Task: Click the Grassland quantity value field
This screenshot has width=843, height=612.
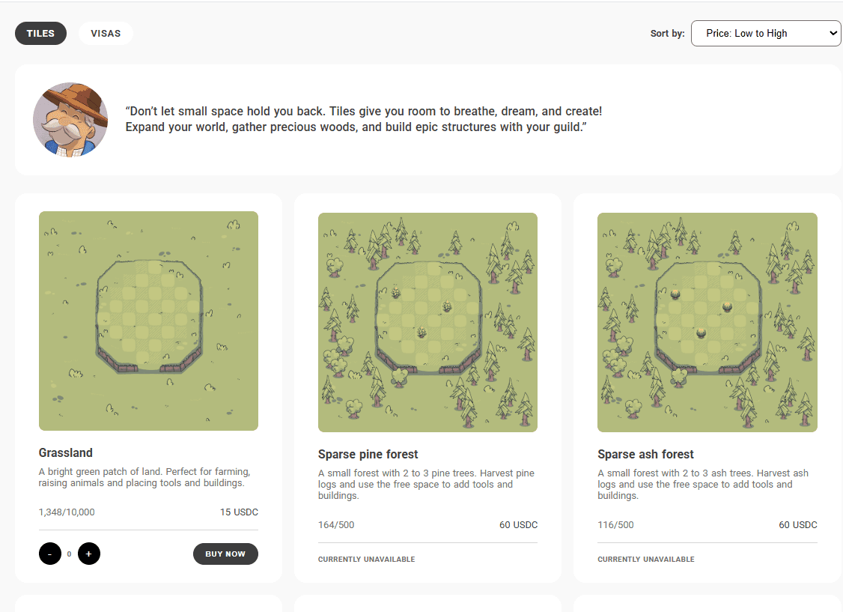Action: (70, 554)
